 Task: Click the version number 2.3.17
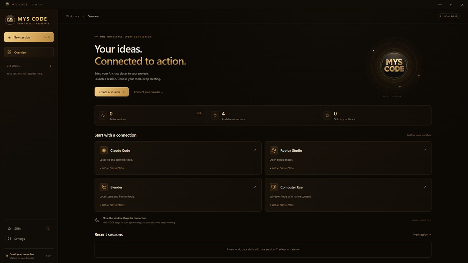49,256
